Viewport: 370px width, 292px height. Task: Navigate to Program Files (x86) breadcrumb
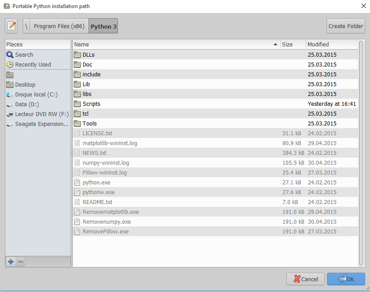(59, 26)
